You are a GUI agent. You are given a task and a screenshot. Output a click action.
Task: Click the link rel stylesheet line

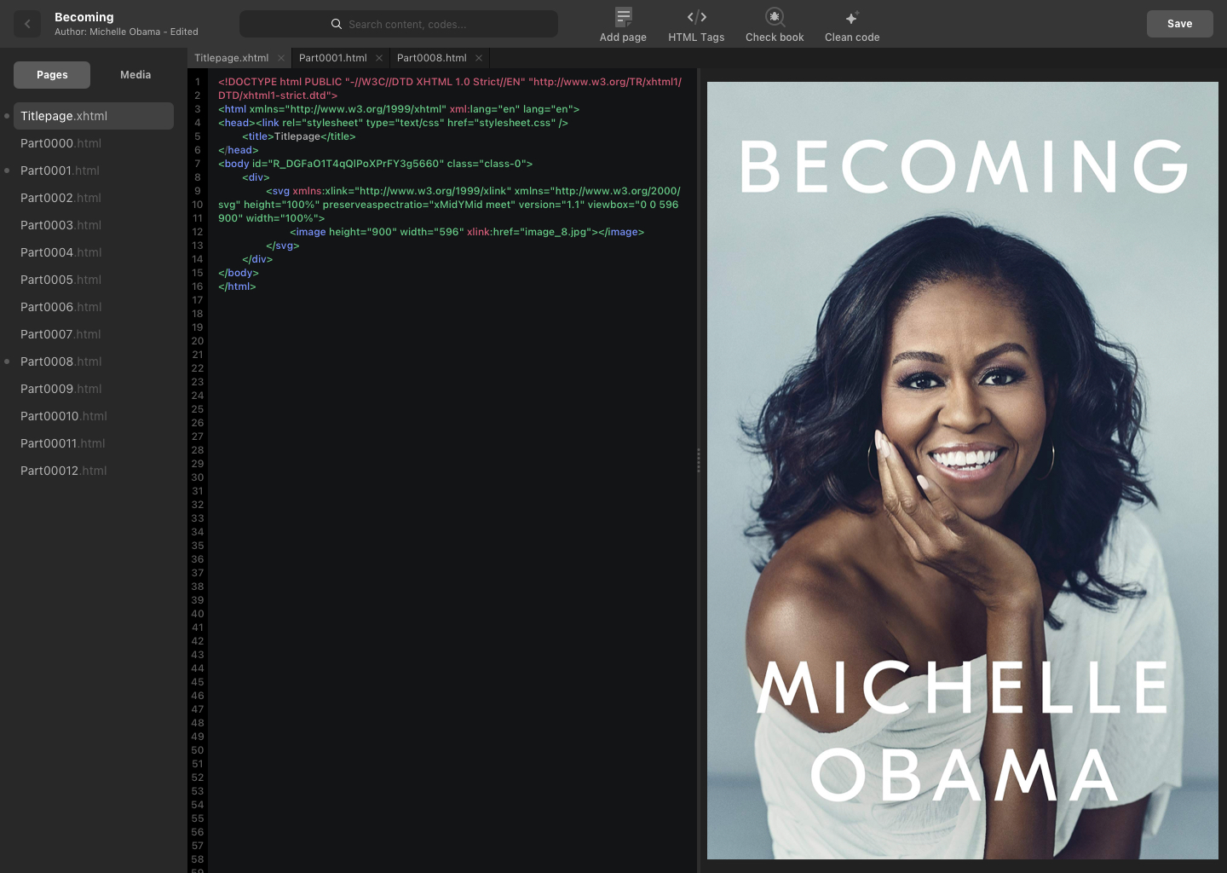(x=393, y=123)
